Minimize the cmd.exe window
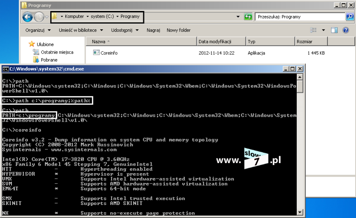Screen dimensions: 356x218 point(286,69)
